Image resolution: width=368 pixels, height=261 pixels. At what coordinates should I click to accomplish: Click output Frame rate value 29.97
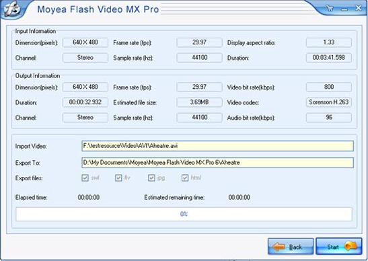point(200,87)
